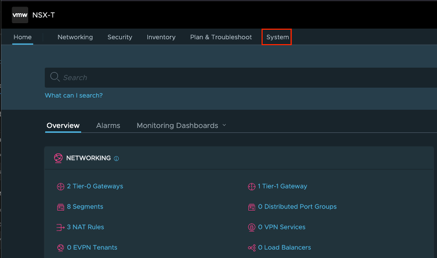Click the search magnifier icon

click(x=55, y=77)
